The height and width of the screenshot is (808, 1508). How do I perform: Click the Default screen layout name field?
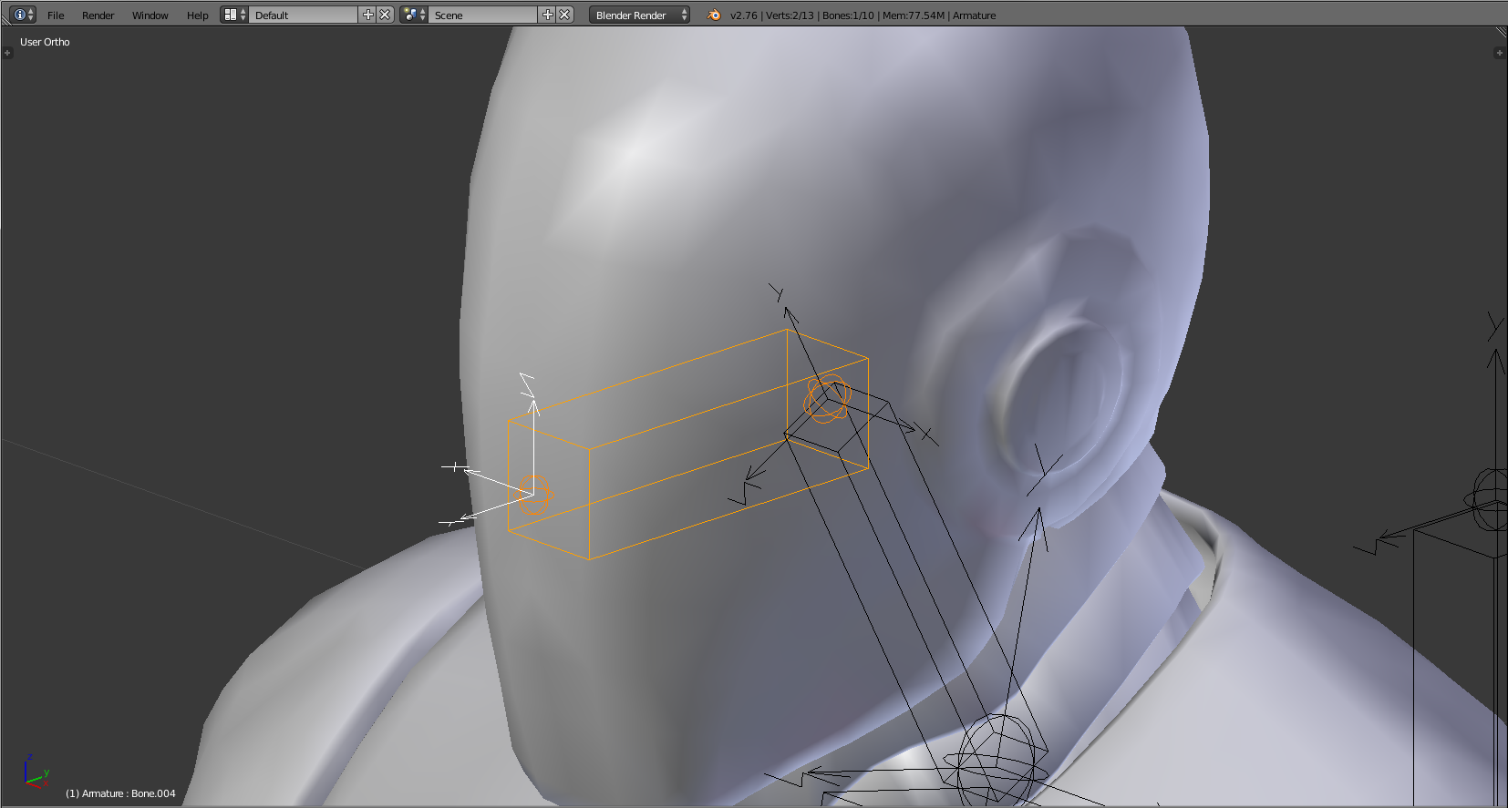(303, 15)
